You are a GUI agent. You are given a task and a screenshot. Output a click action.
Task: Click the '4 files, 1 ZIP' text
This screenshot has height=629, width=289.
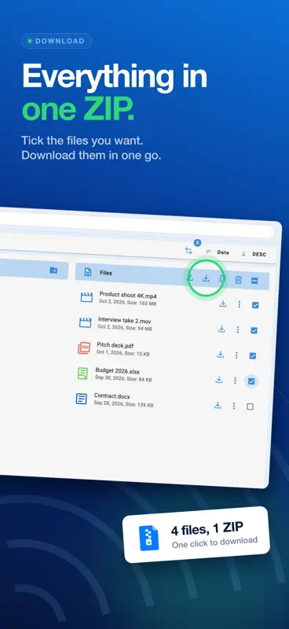click(x=207, y=529)
